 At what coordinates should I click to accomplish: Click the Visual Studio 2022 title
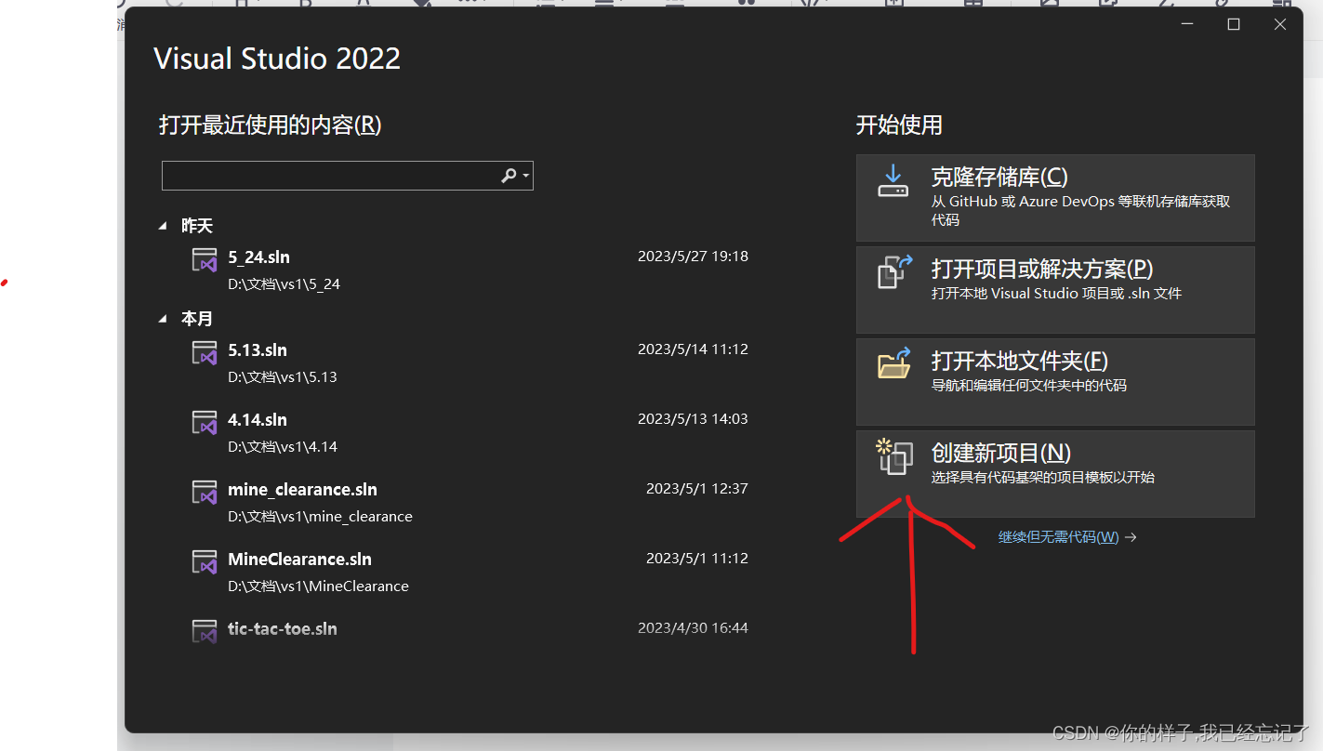pos(277,59)
